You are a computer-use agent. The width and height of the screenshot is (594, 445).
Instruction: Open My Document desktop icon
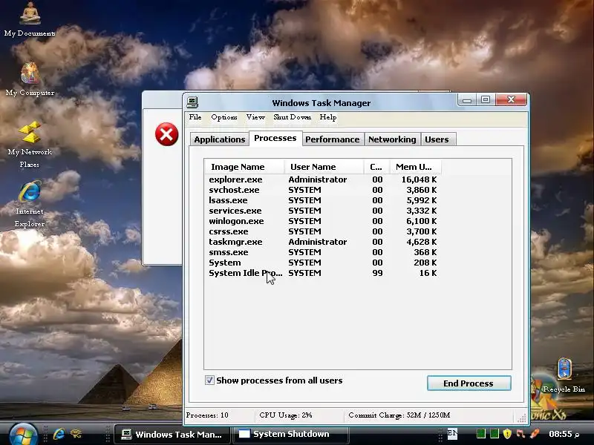[x=30, y=20]
